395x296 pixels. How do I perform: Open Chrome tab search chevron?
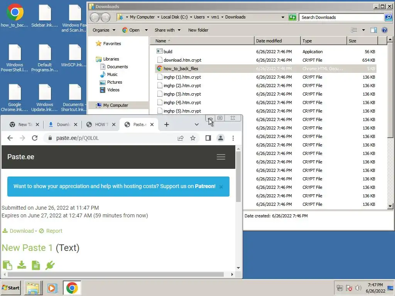[196, 124]
